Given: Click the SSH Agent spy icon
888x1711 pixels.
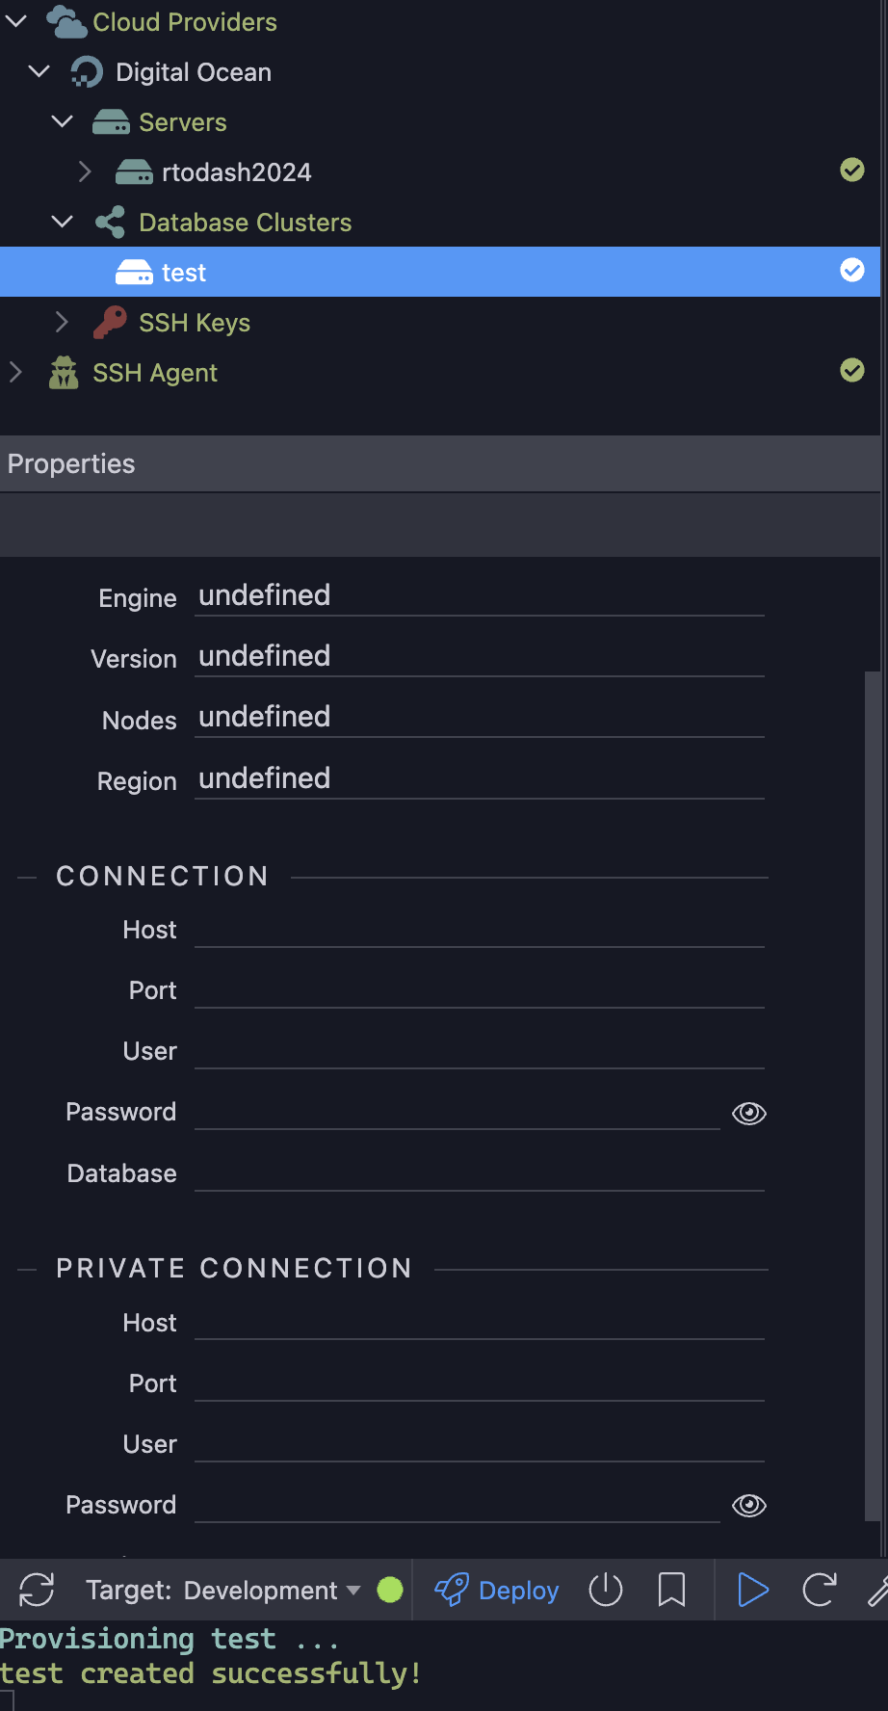Looking at the screenshot, I should click(64, 373).
